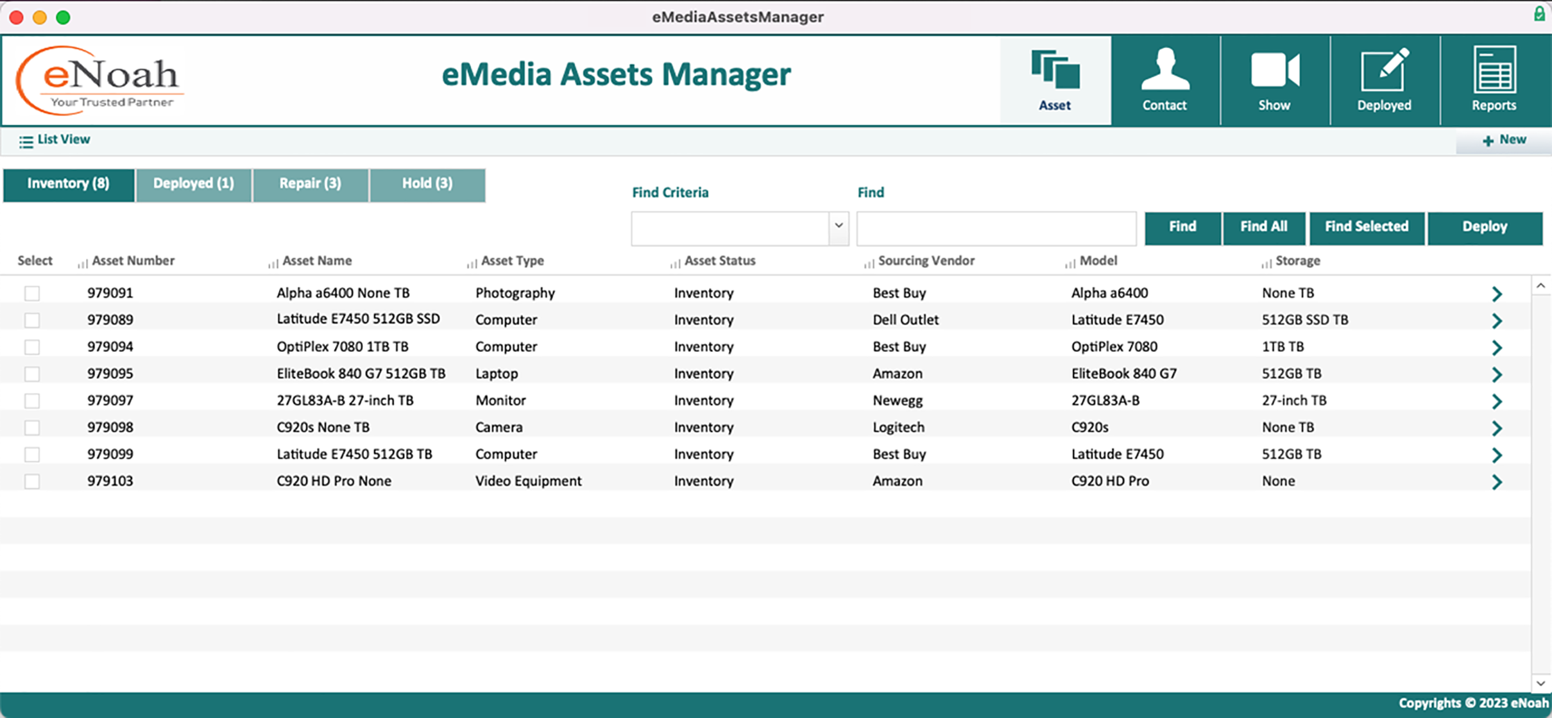
Task: Click the List View icon
Action: pyautogui.click(x=26, y=142)
